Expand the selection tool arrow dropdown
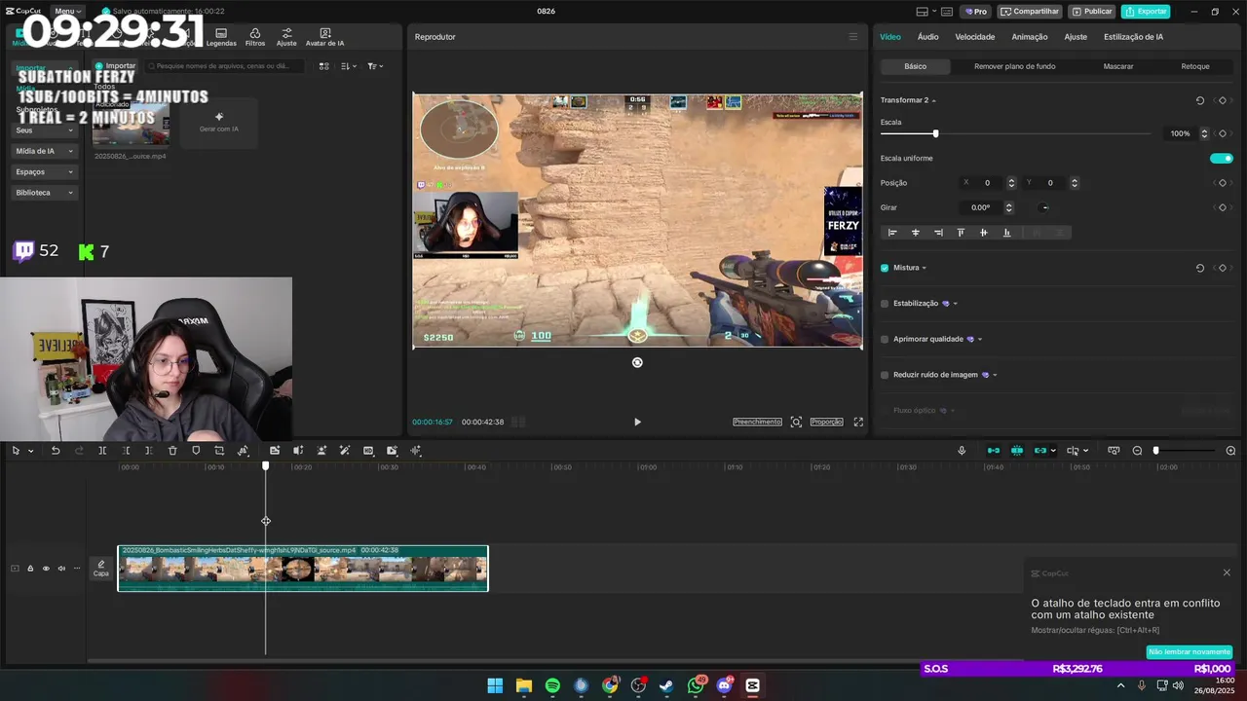 click(31, 451)
